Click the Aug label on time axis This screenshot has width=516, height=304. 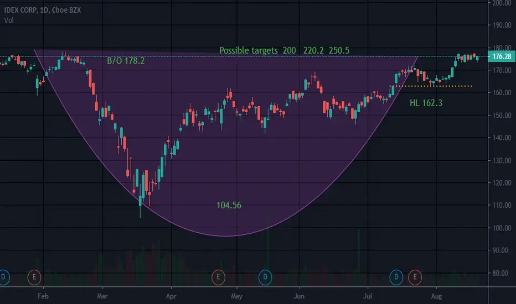click(x=436, y=296)
